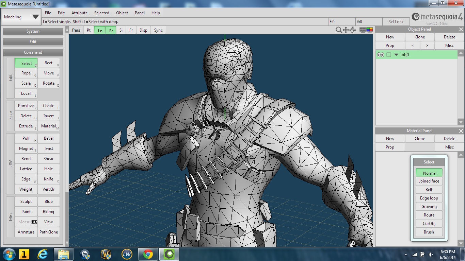
Task: Click the colored display monitor icon
Action: click(370, 30)
